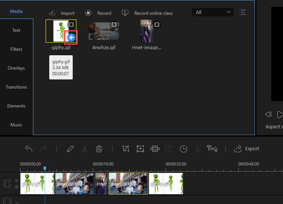Click the 00:00:16.00 ruler timestamp
The image size is (283, 204).
103,164
